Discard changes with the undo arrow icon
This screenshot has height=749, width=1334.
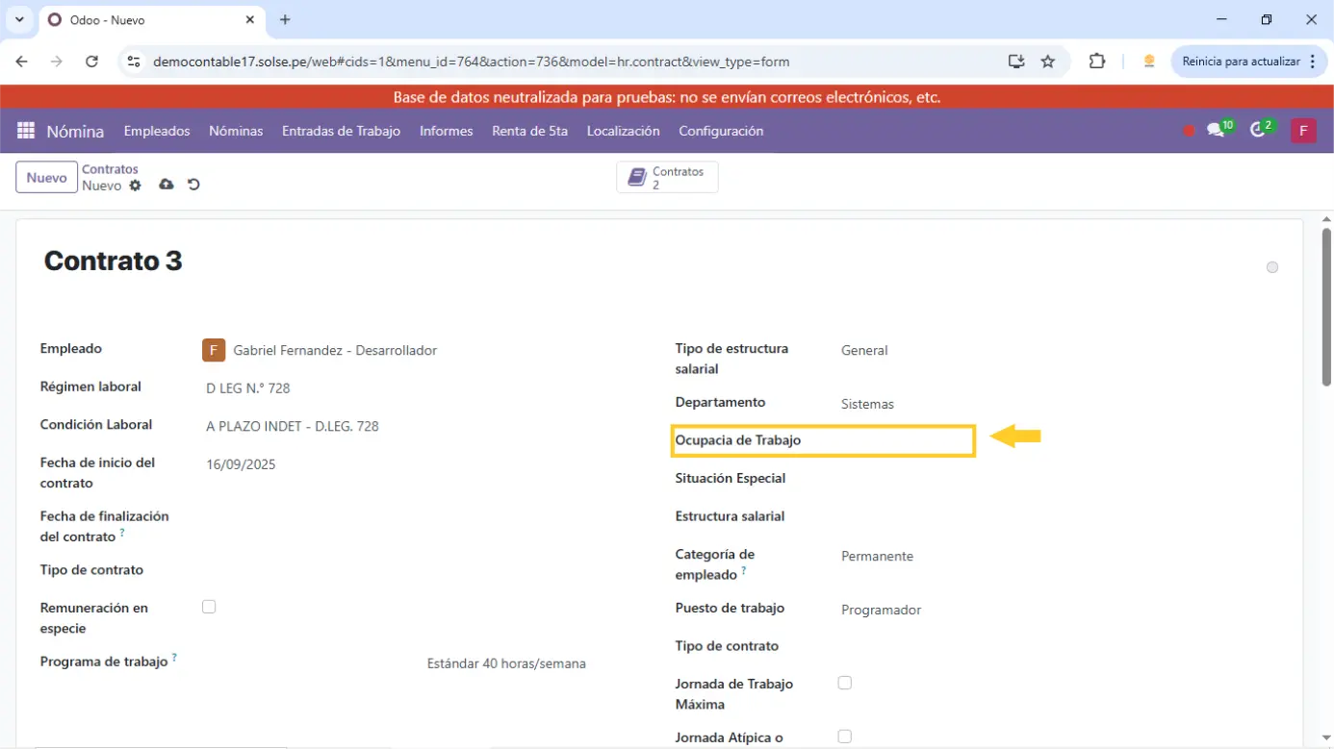193,185
